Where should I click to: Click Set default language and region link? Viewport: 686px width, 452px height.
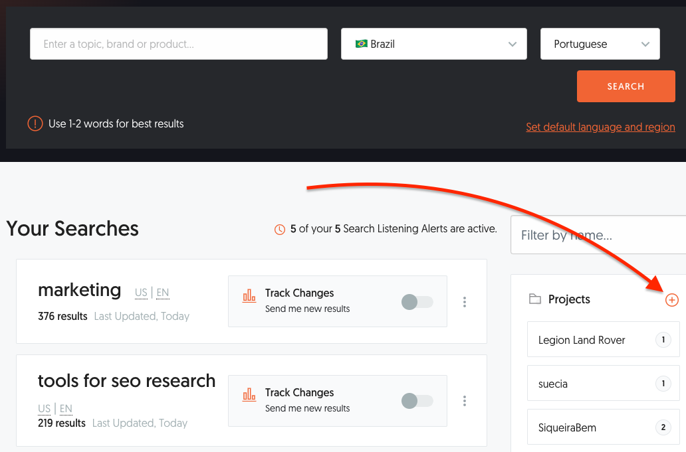tap(600, 127)
